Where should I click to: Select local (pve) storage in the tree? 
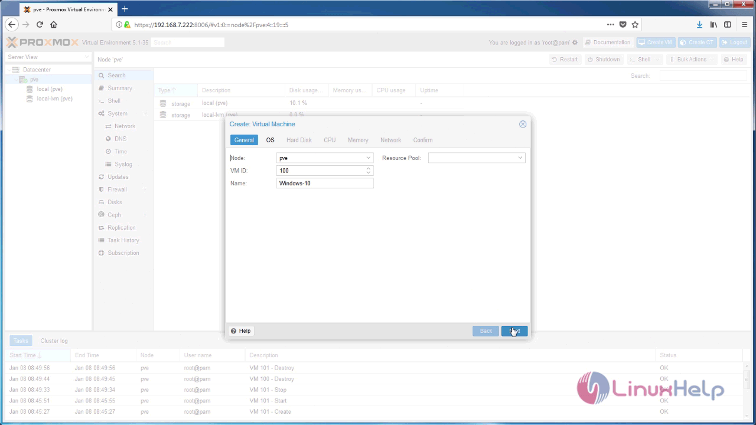(50, 89)
